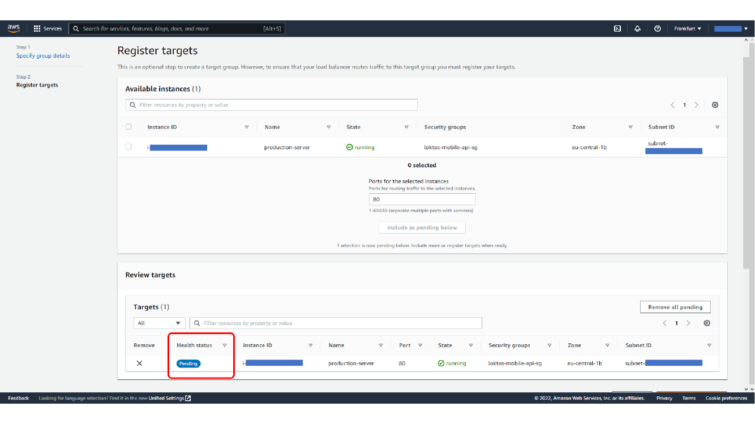The width and height of the screenshot is (755, 424).
Task: Click Include as pending below button
Action: (x=422, y=227)
